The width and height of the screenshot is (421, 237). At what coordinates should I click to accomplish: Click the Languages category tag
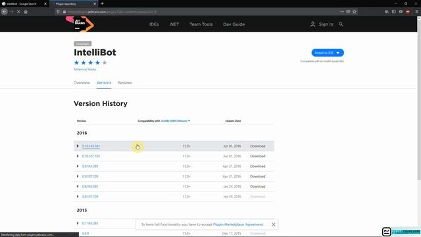(83, 44)
